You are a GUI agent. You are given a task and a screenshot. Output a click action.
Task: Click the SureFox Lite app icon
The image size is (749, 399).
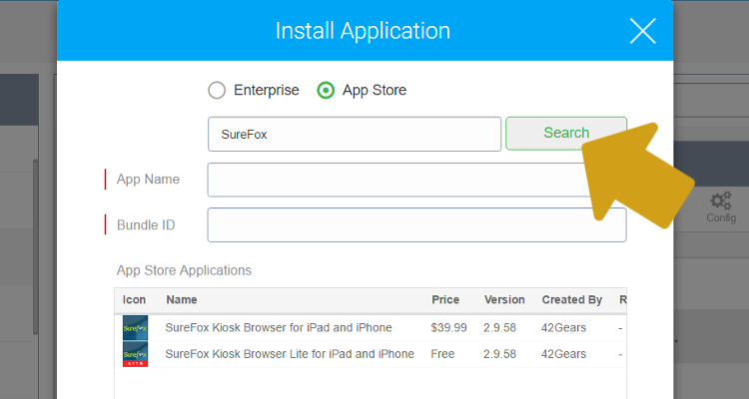(135, 354)
